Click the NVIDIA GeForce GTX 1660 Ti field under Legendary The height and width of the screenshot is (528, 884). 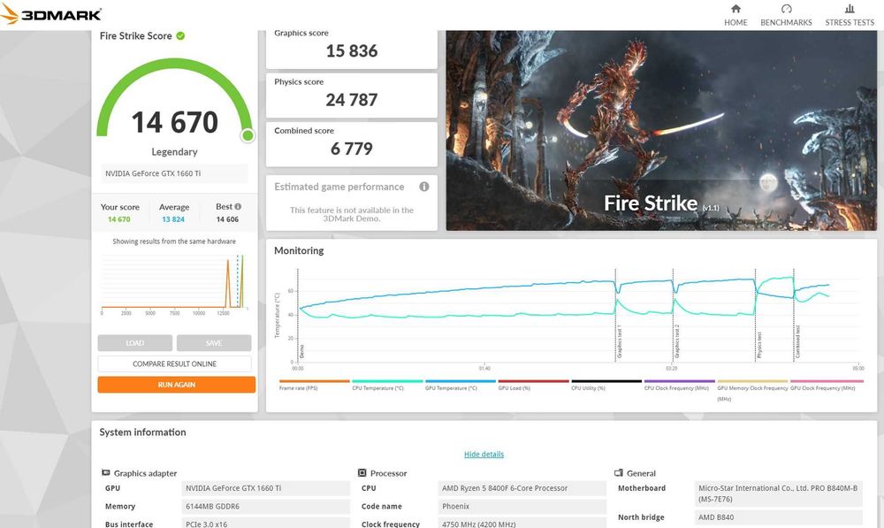pyautogui.click(x=174, y=173)
